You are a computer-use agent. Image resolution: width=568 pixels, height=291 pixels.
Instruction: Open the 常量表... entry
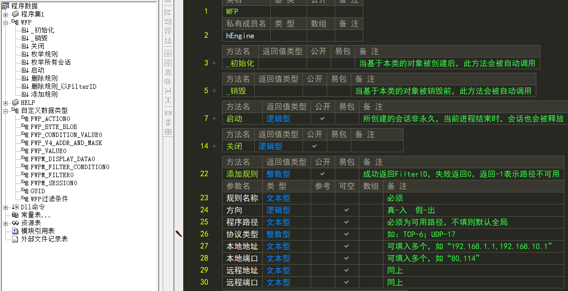36,215
